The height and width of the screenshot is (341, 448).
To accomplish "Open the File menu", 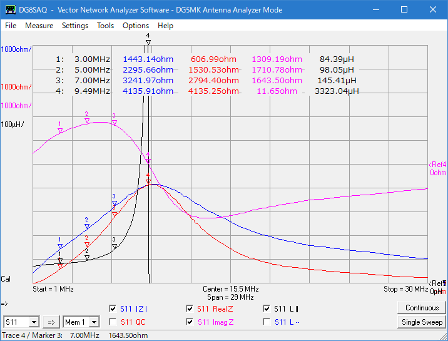I will (x=11, y=26).
